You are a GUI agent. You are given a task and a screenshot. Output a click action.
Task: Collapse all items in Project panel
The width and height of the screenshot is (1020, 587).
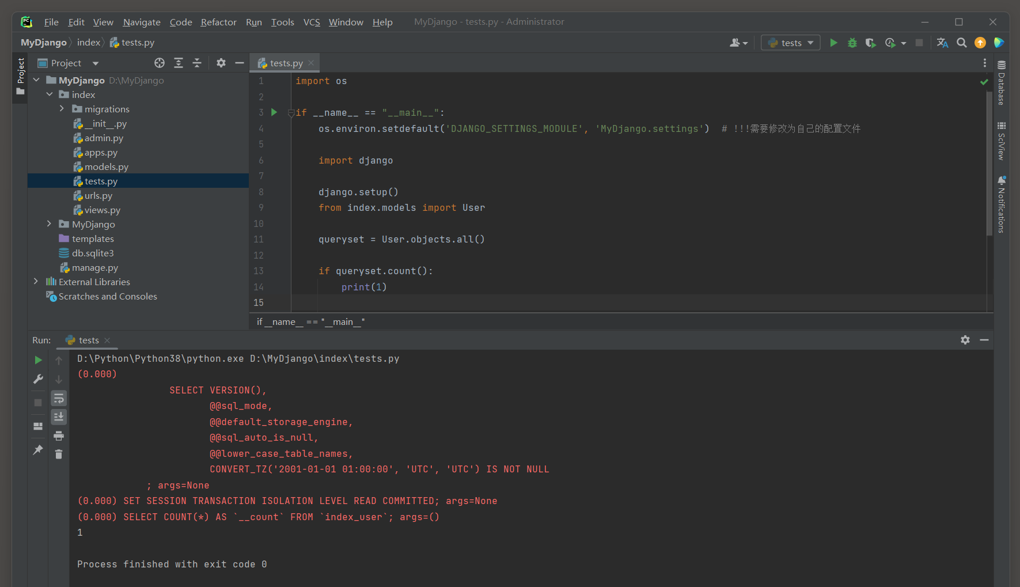[197, 63]
